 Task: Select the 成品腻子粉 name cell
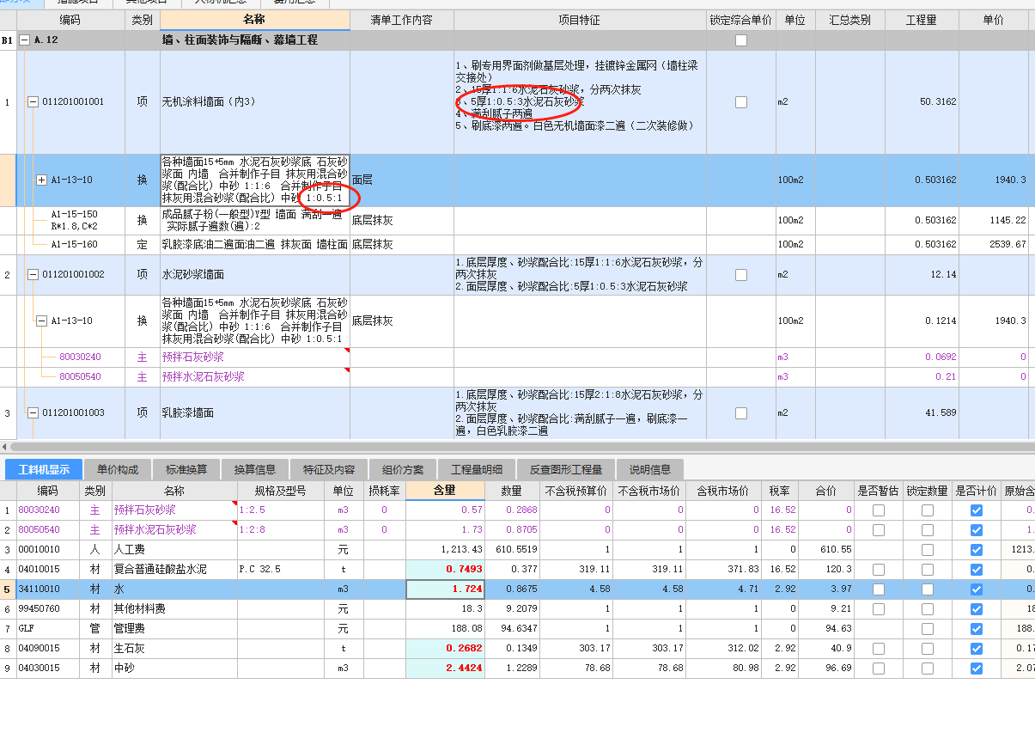coord(255,220)
